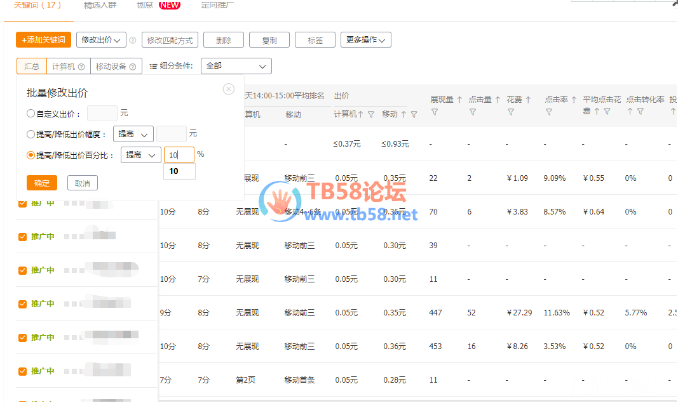Select the 提高/降低出价百分比 radio option
Image resolution: width=678 pixels, height=403 pixels.
(x=31, y=155)
